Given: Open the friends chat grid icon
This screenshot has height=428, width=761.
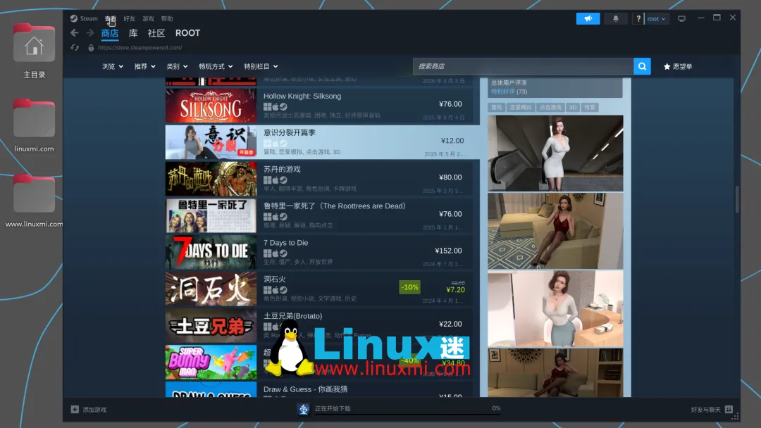Looking at the screenshot, I should [x=729, y=410].
